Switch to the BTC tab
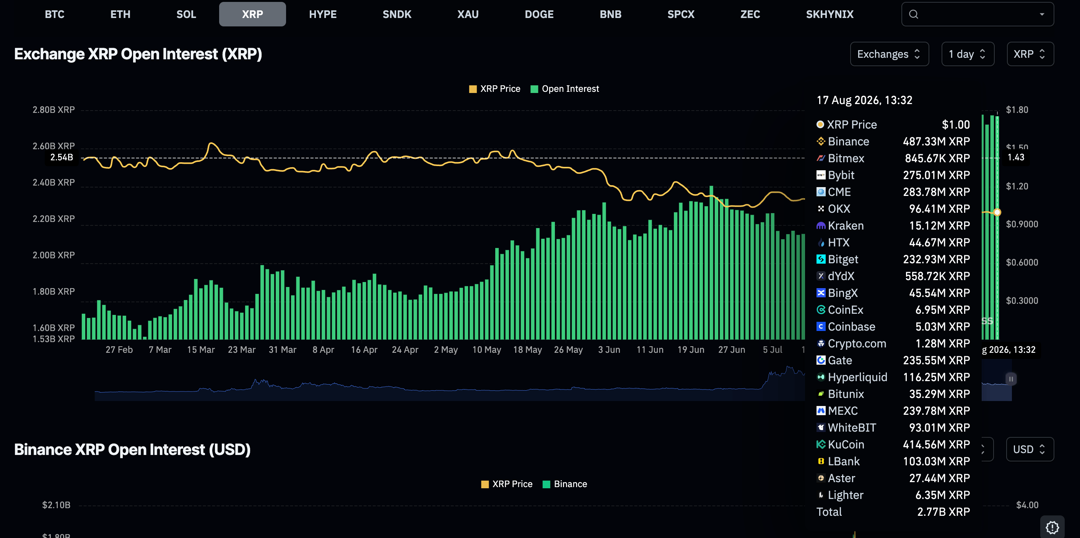This screenshot has width=1080, height=538. point(55,14)
